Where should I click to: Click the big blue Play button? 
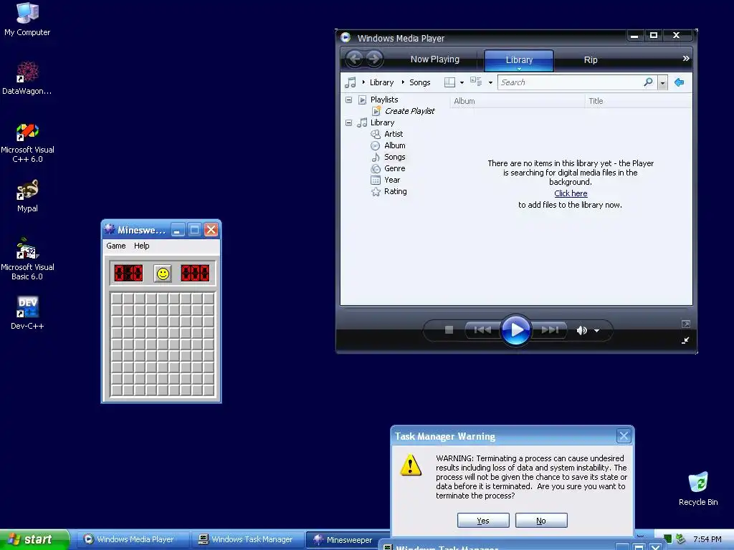516,330
